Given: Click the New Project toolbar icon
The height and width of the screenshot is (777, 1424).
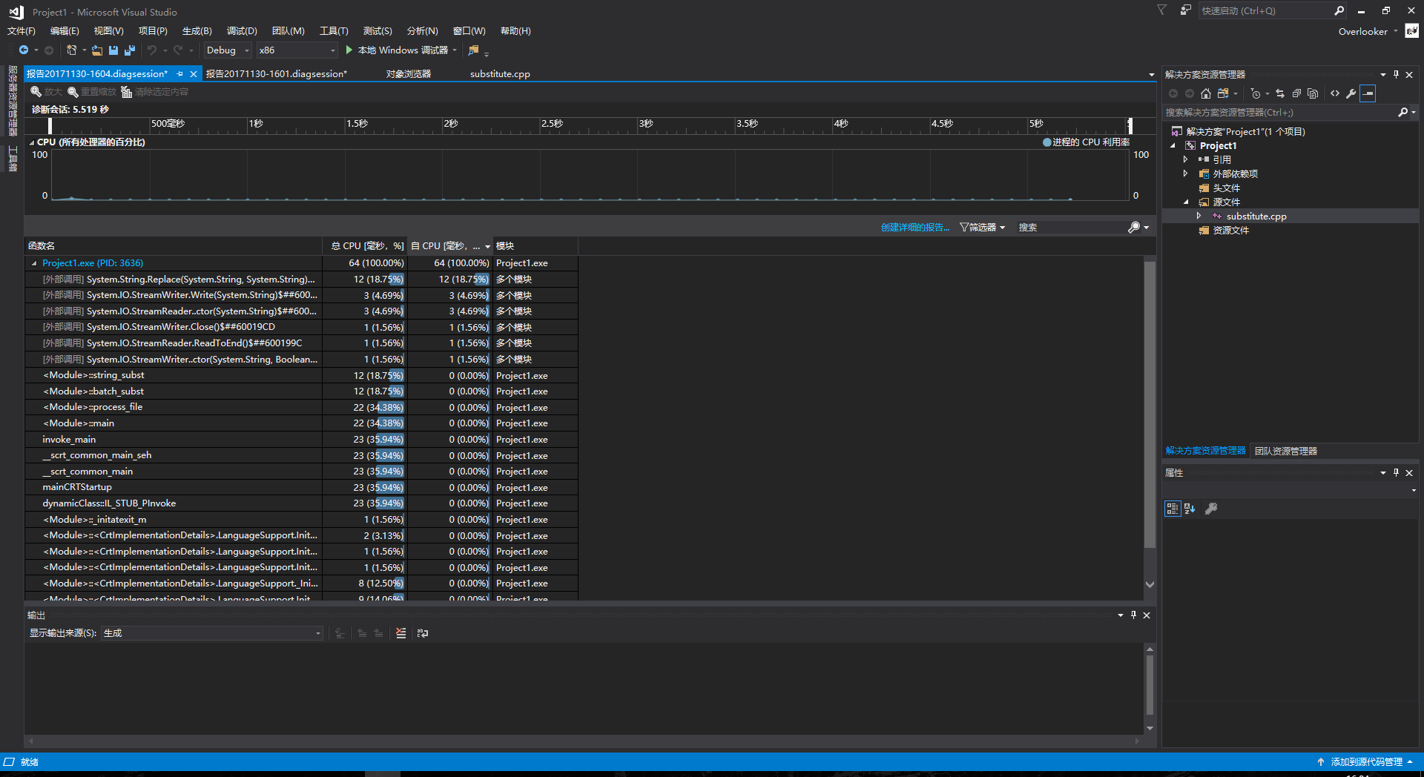Looking at the screenshot, I should click(71, 50).
